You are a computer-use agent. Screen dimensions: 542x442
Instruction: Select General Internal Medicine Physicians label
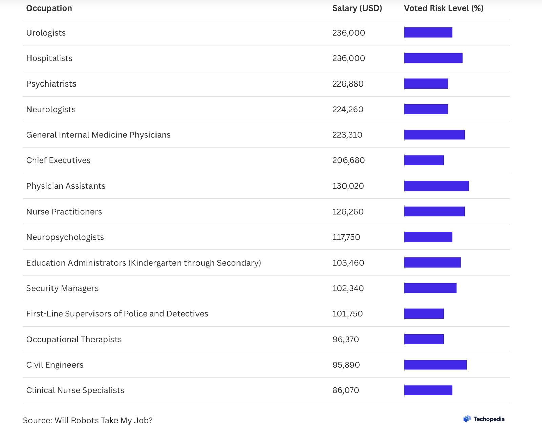point(98,135)
